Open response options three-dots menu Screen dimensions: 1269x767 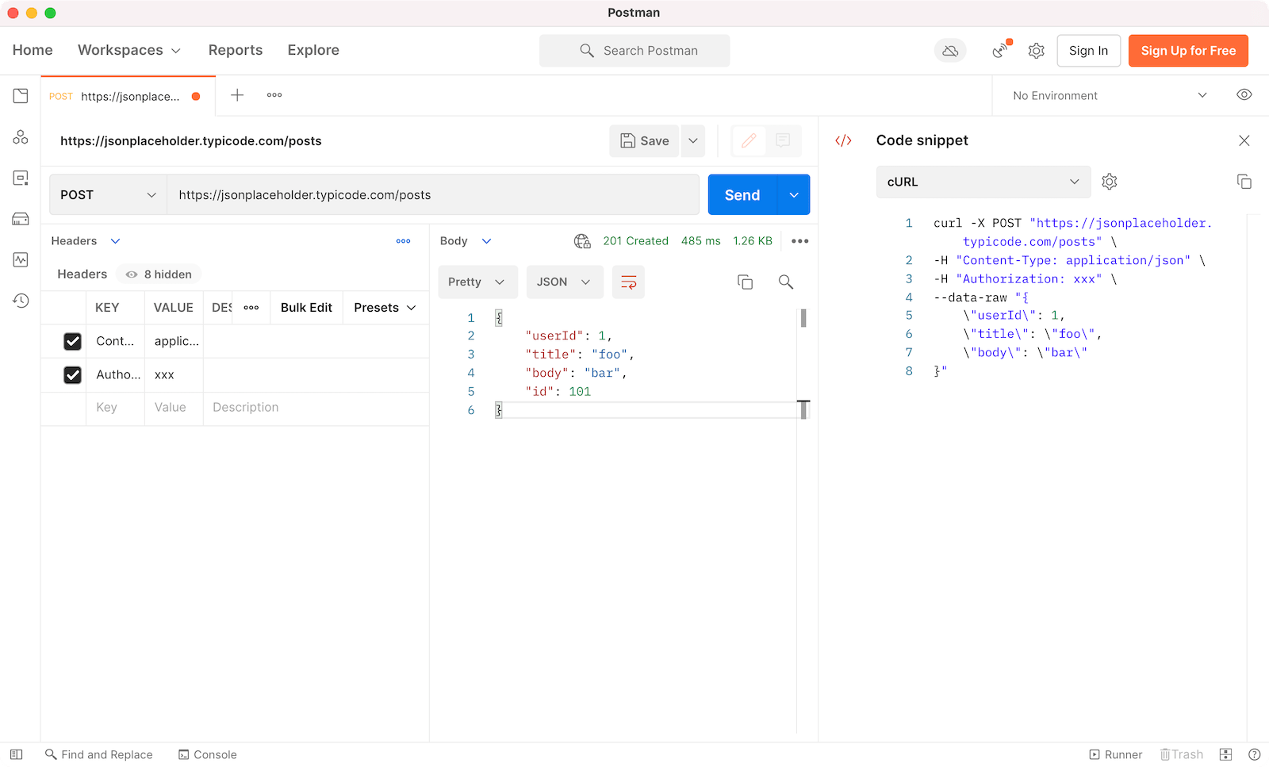(800, 241)
